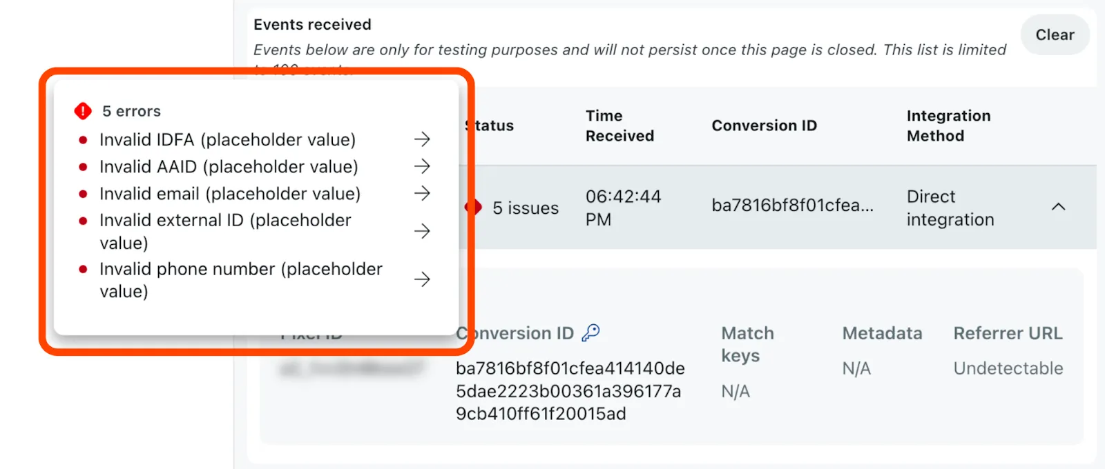Click the Clear button

pos(1055,34)
